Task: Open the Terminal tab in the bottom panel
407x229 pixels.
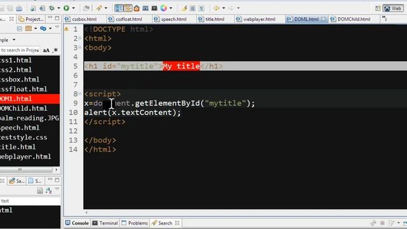Action: click(106, 223)
